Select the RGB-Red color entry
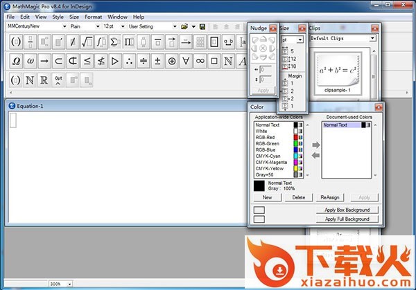The image size is (416, 290). [279, 137]
